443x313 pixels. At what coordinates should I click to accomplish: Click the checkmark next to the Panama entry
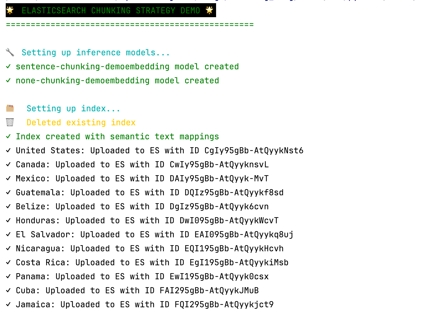point(8,276)
